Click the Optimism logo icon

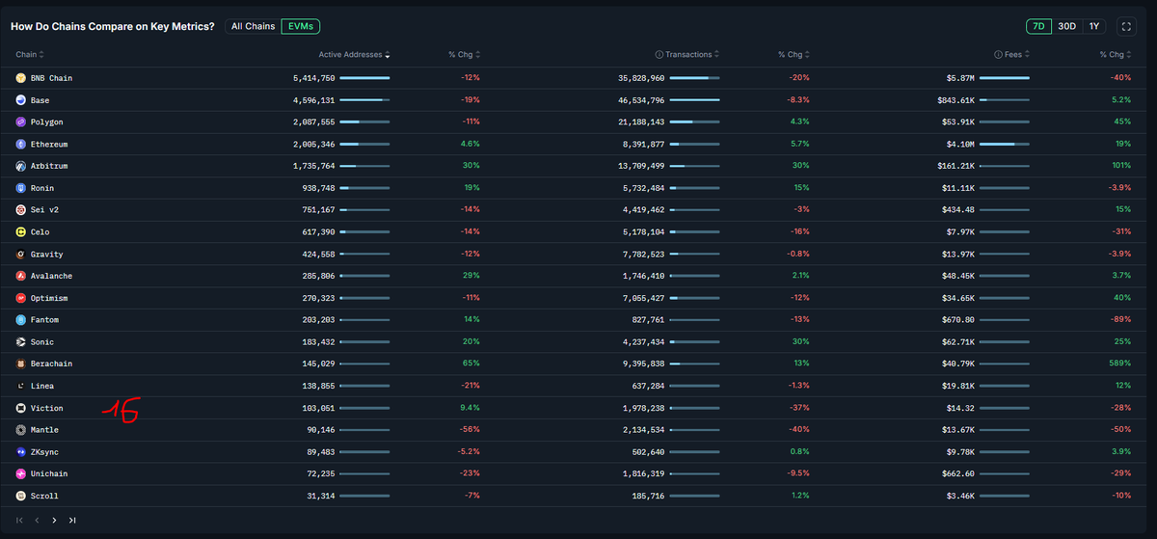[x=20, y=298]
